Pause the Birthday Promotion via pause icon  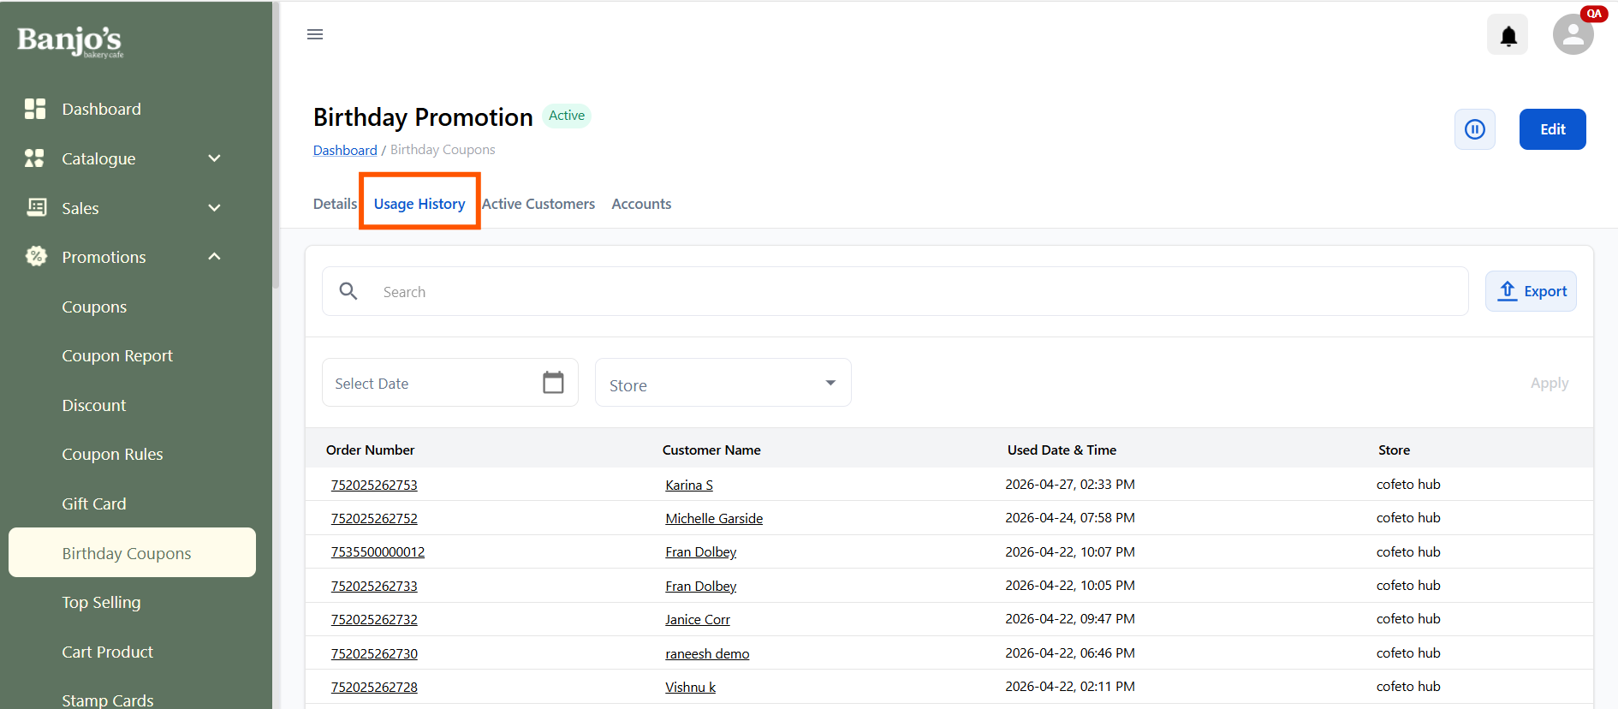(1474, 129)
